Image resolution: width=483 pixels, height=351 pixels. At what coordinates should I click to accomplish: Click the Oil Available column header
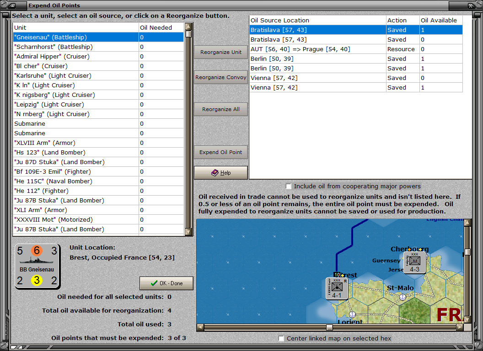click(x=441, y=20)
